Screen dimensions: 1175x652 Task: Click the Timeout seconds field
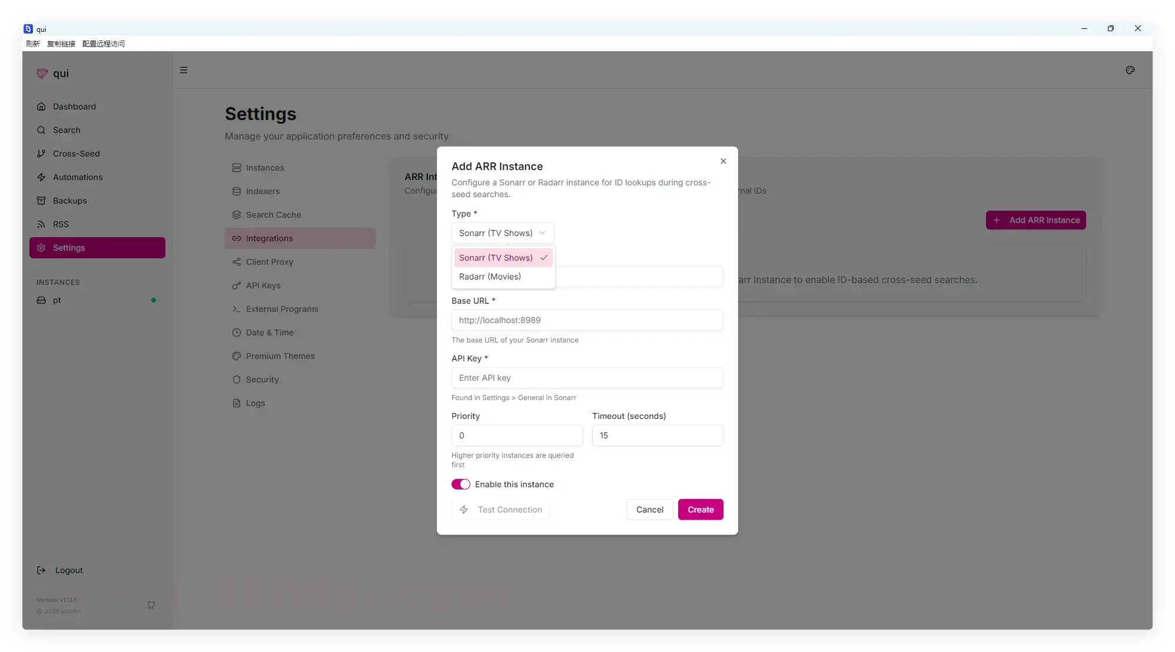tap(657, 435)
